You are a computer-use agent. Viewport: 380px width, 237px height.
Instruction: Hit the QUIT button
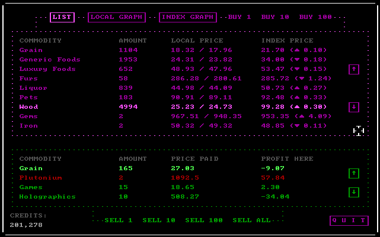click(349, 220)
